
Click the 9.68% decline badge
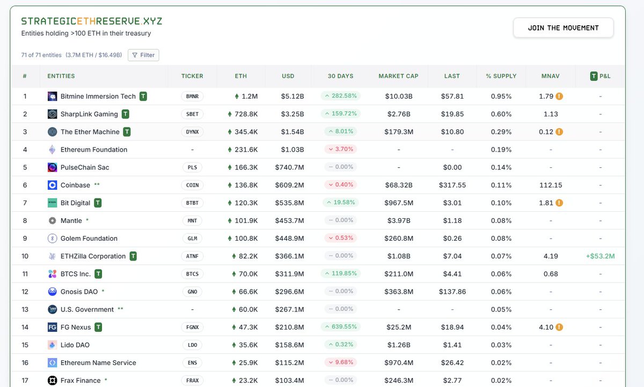(x=340, y=362)
